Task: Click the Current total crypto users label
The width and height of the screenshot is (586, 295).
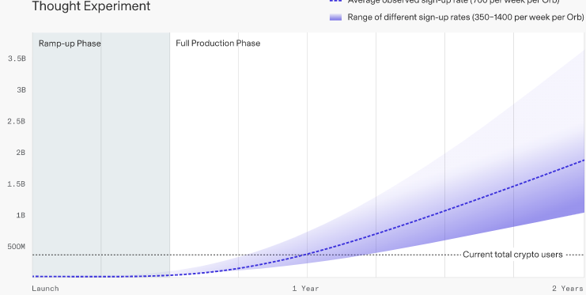Action: point(512,255)
